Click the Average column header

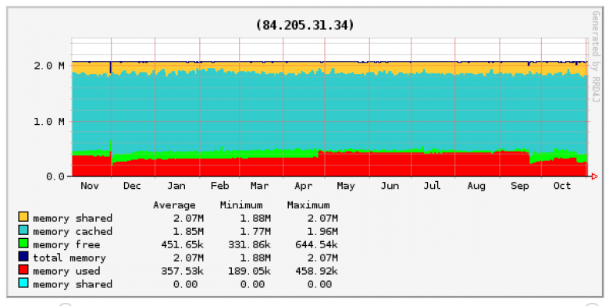174,205
